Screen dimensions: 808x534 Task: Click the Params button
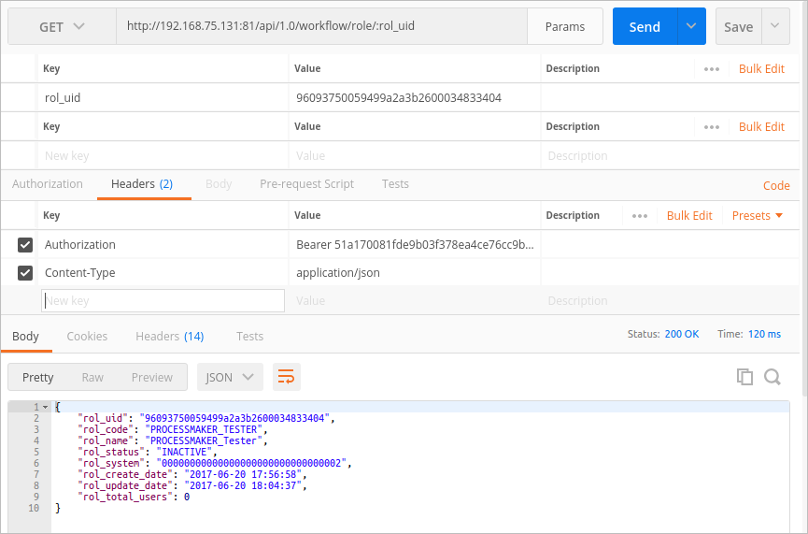565,27
